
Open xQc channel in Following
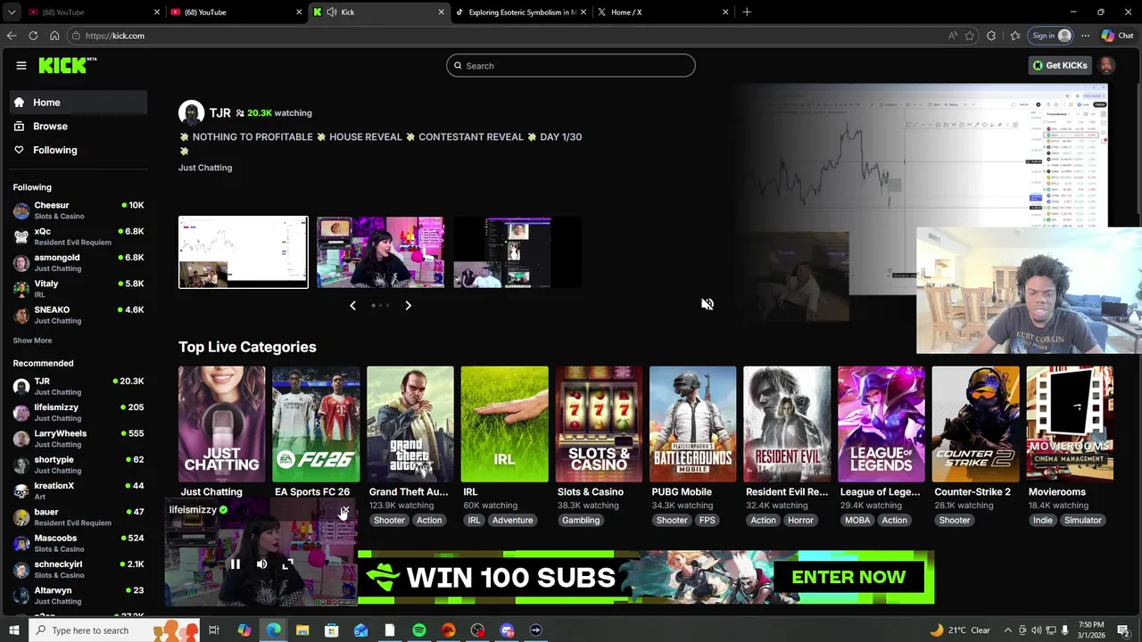(79, 236)
